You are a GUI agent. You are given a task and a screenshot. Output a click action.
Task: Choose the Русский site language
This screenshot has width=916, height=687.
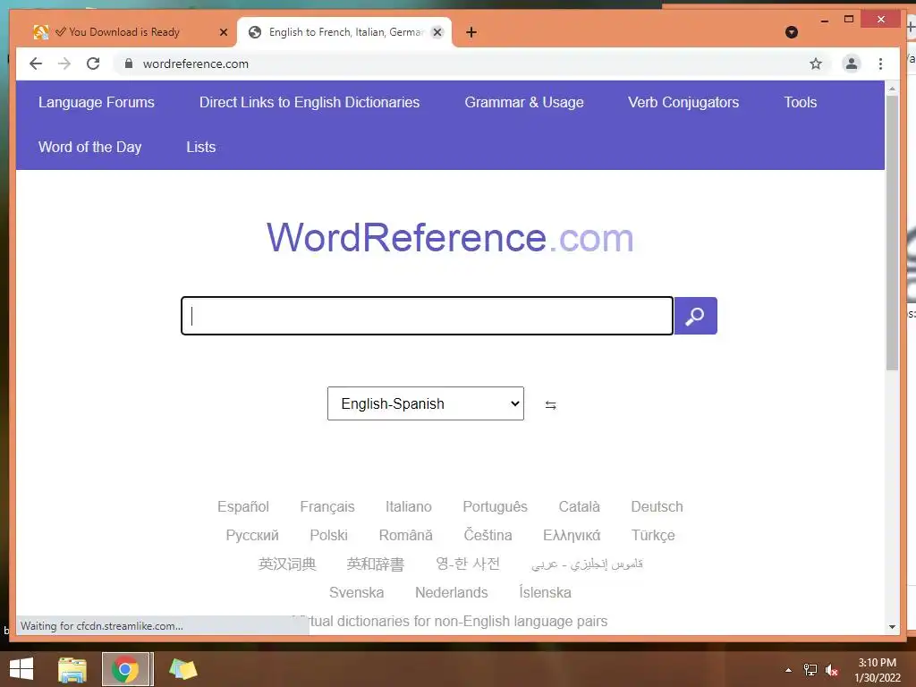[252, 535]
